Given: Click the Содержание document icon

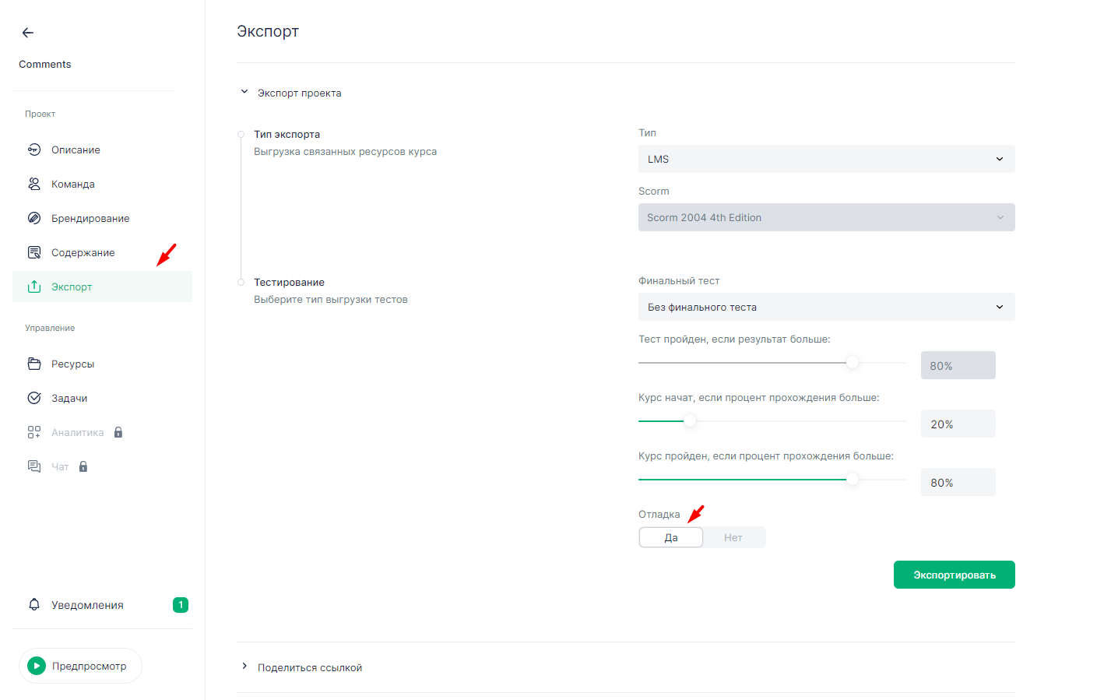Looking at the screenshot, I should [34, 252].
